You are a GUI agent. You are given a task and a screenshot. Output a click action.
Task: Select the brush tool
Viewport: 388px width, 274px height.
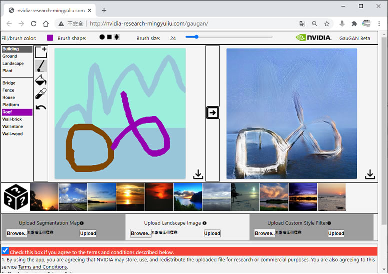[41, 66]
